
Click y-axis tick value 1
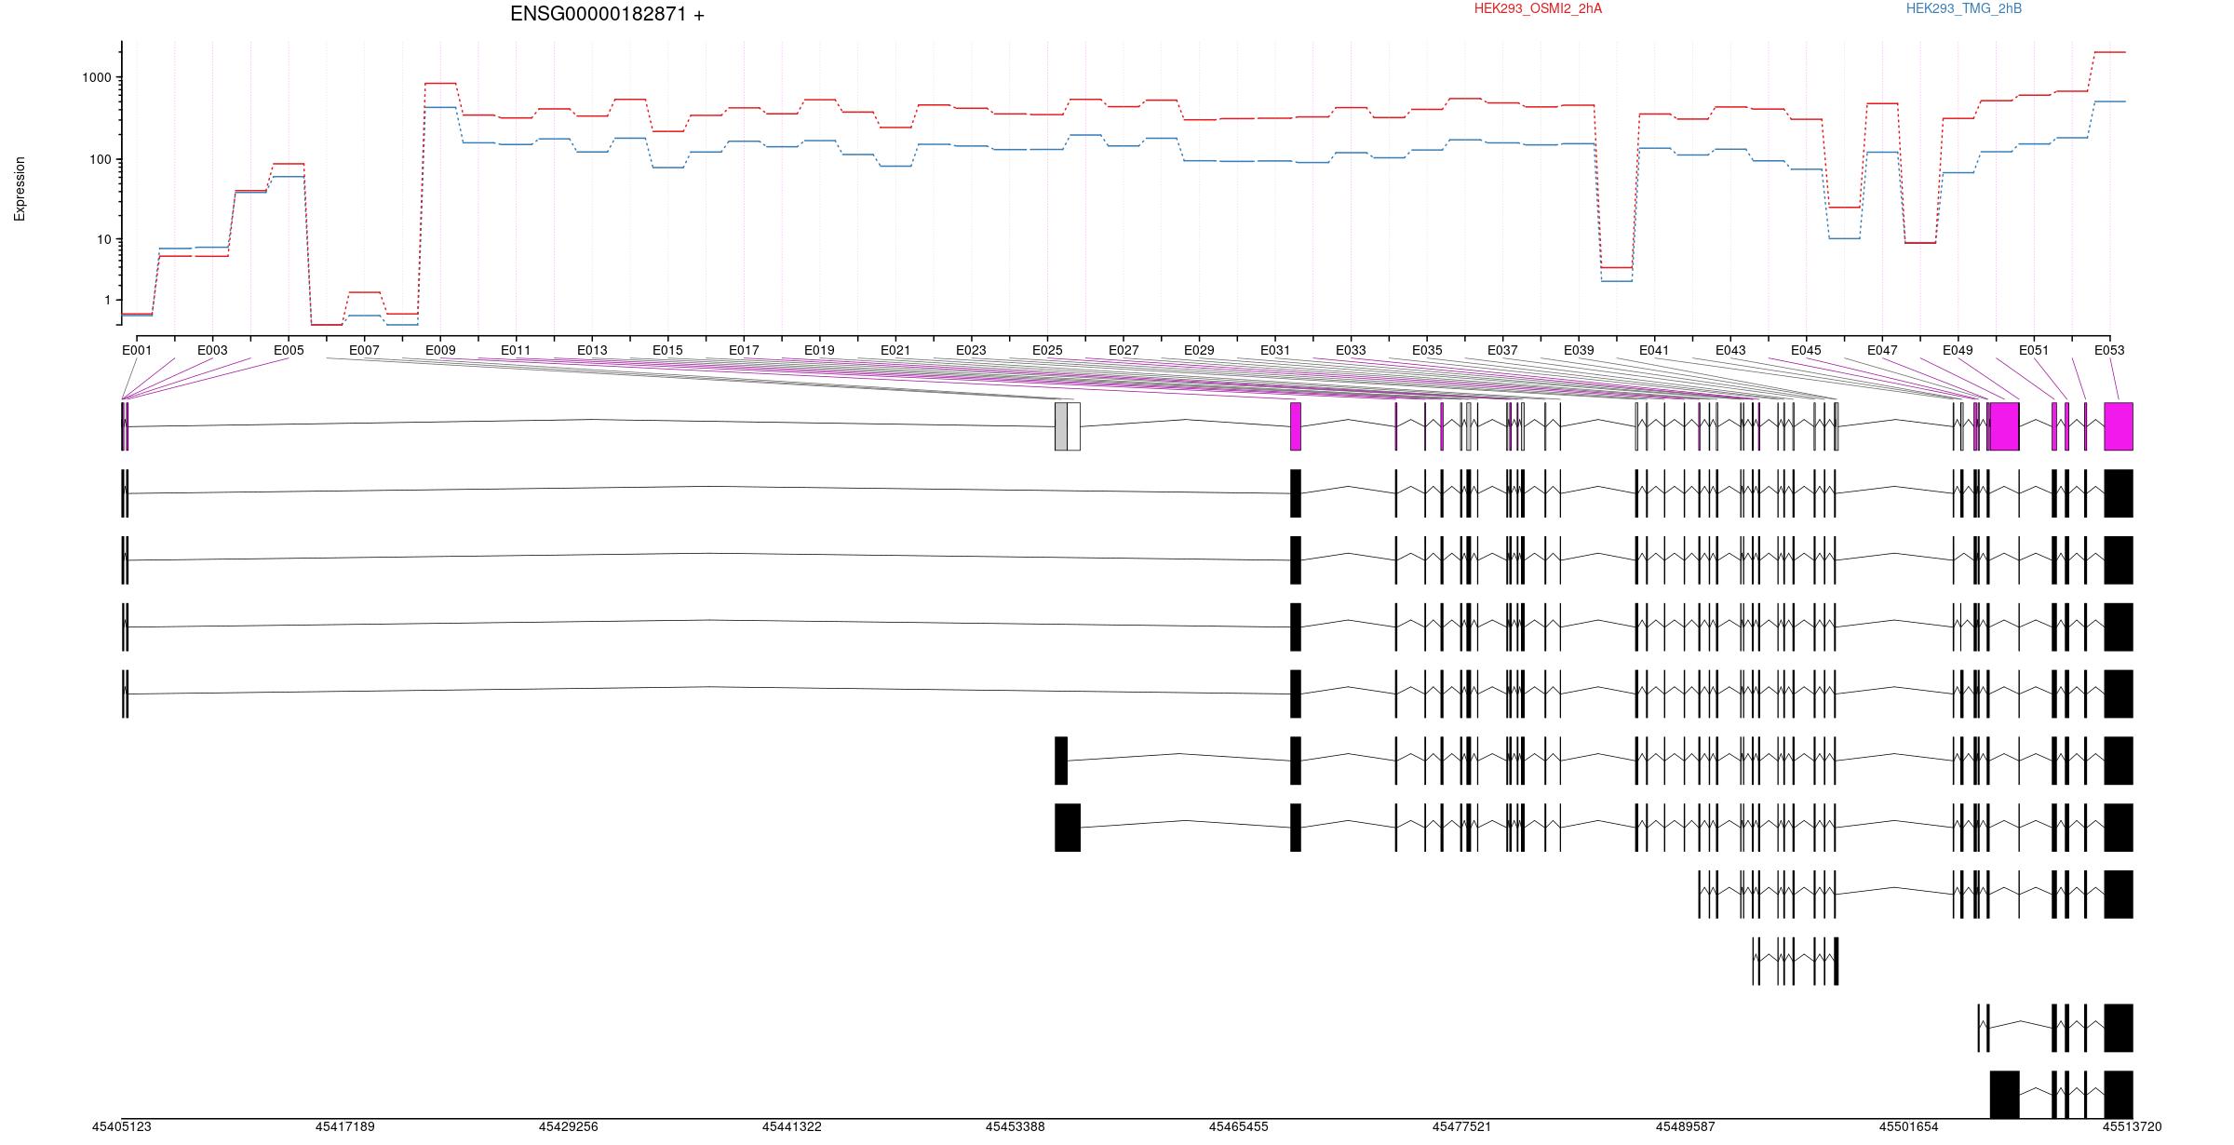point(107,301)
